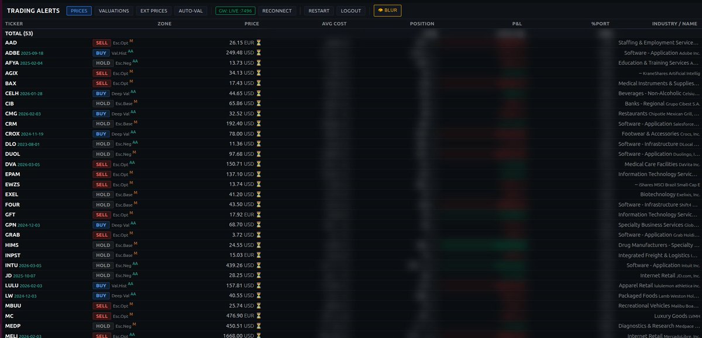Screen dimensions: 702x338
Task: Select the AUTO-VAL tab
Action: (191, 11)
